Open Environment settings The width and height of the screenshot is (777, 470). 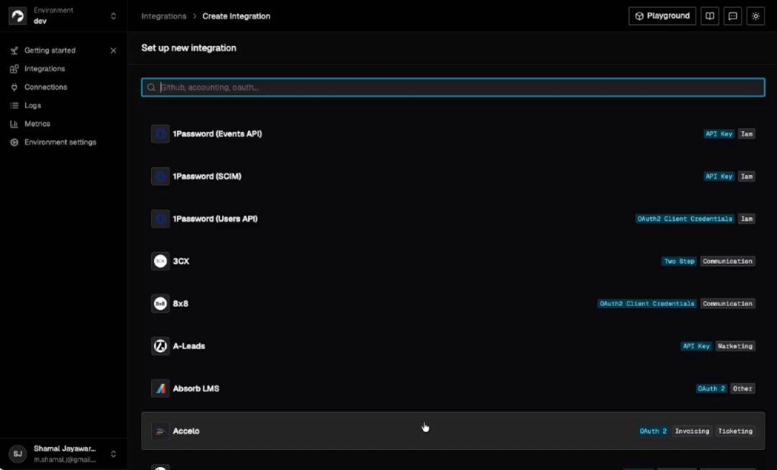[x=60, y=142]
